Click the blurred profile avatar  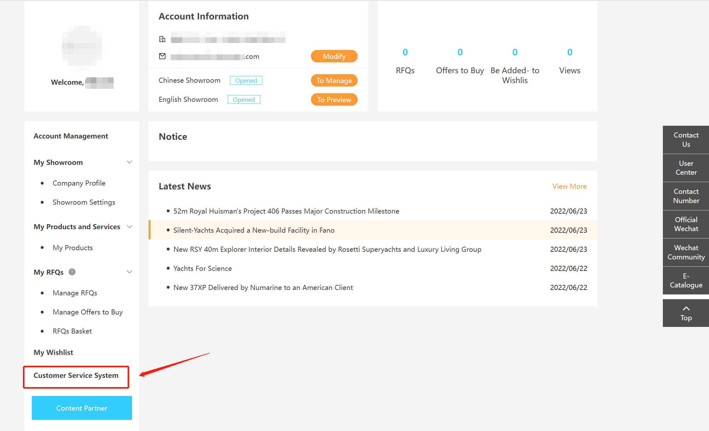(82, 48)
